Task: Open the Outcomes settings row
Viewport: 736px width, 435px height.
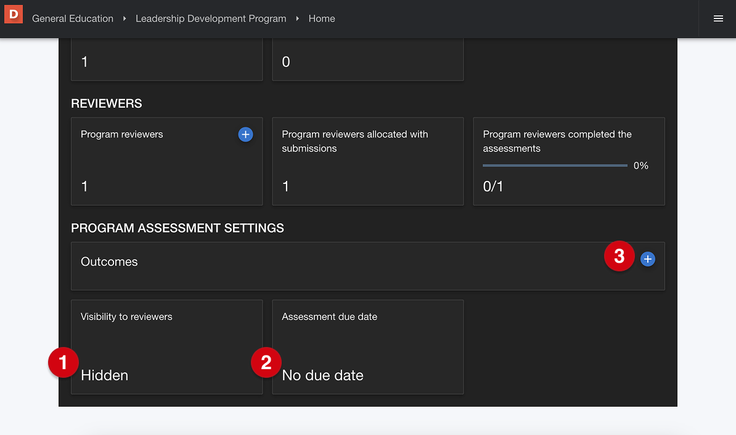Action: pos(368,266)
